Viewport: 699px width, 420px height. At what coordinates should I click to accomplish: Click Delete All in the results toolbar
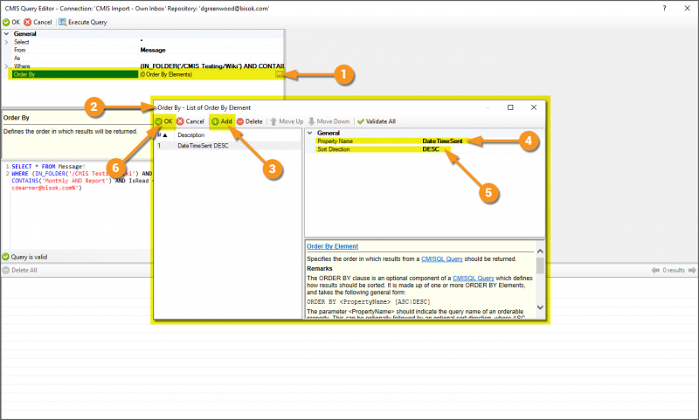[19, 270]
